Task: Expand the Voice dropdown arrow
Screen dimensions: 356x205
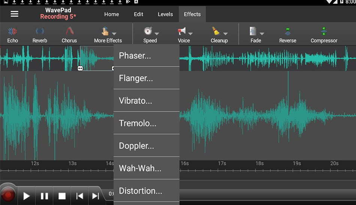Action: point(190,34)
